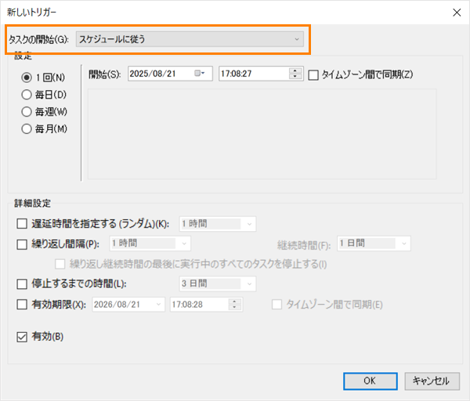
Task: Increase expiry time with the up spinner arrow
Action: pos(235,302)
